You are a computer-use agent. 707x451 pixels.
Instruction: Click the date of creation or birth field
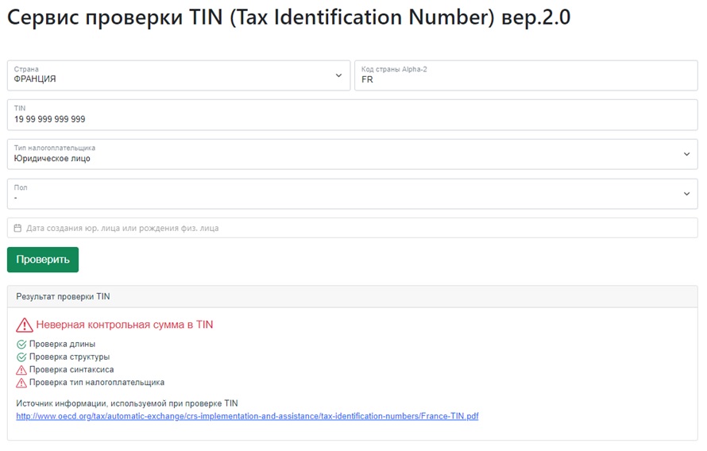353,228
